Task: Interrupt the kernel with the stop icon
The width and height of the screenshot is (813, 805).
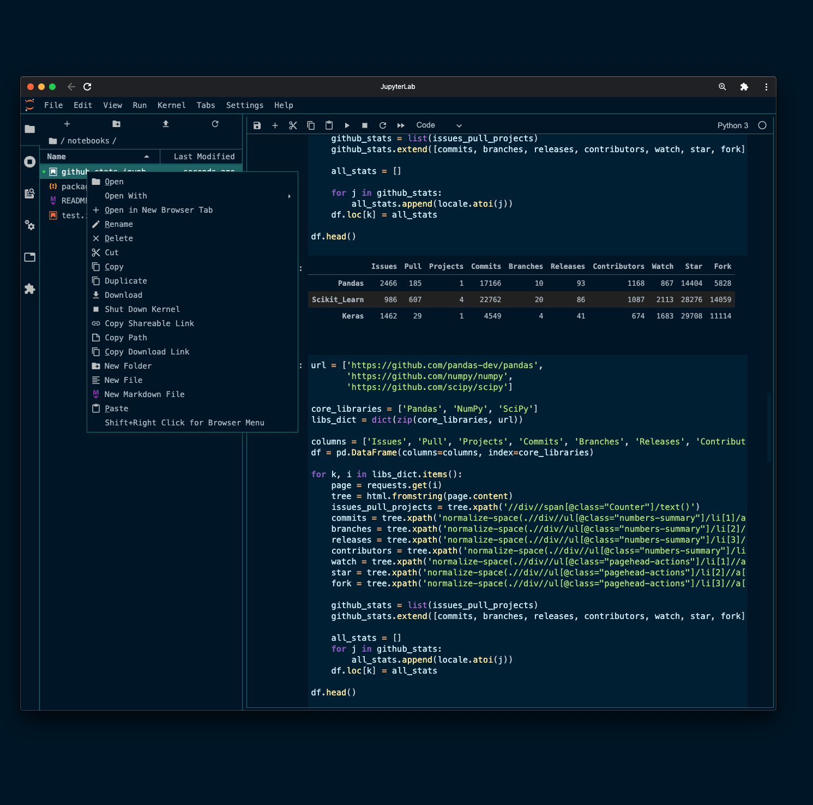Action: [365, 125]
